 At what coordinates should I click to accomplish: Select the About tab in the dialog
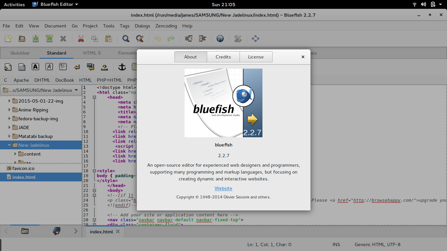click(x=190, y=57)
